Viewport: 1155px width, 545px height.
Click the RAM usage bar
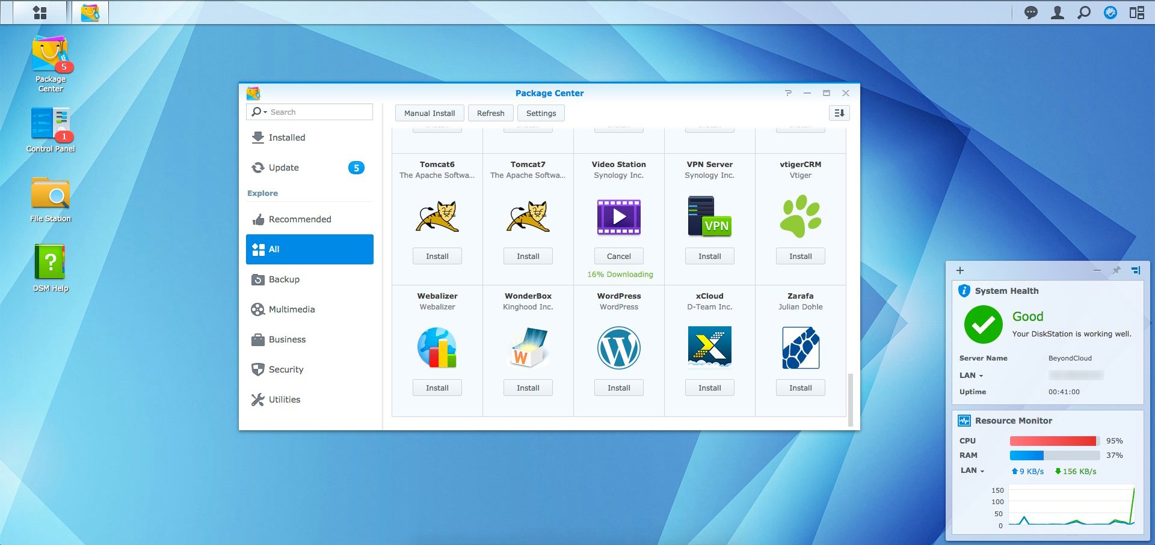pyautogui.click(x=1055, y=455)
